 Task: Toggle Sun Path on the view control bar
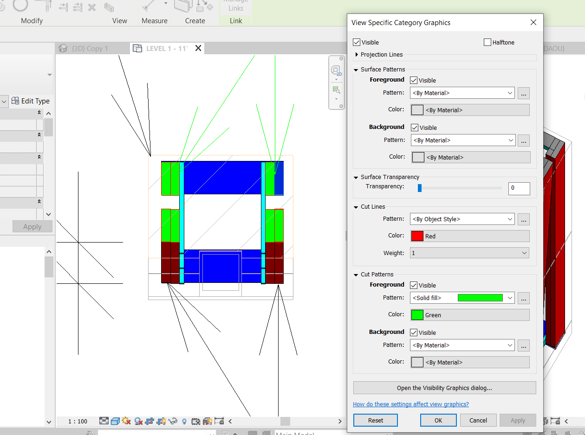pyautogui.click(x=126, y=421)
